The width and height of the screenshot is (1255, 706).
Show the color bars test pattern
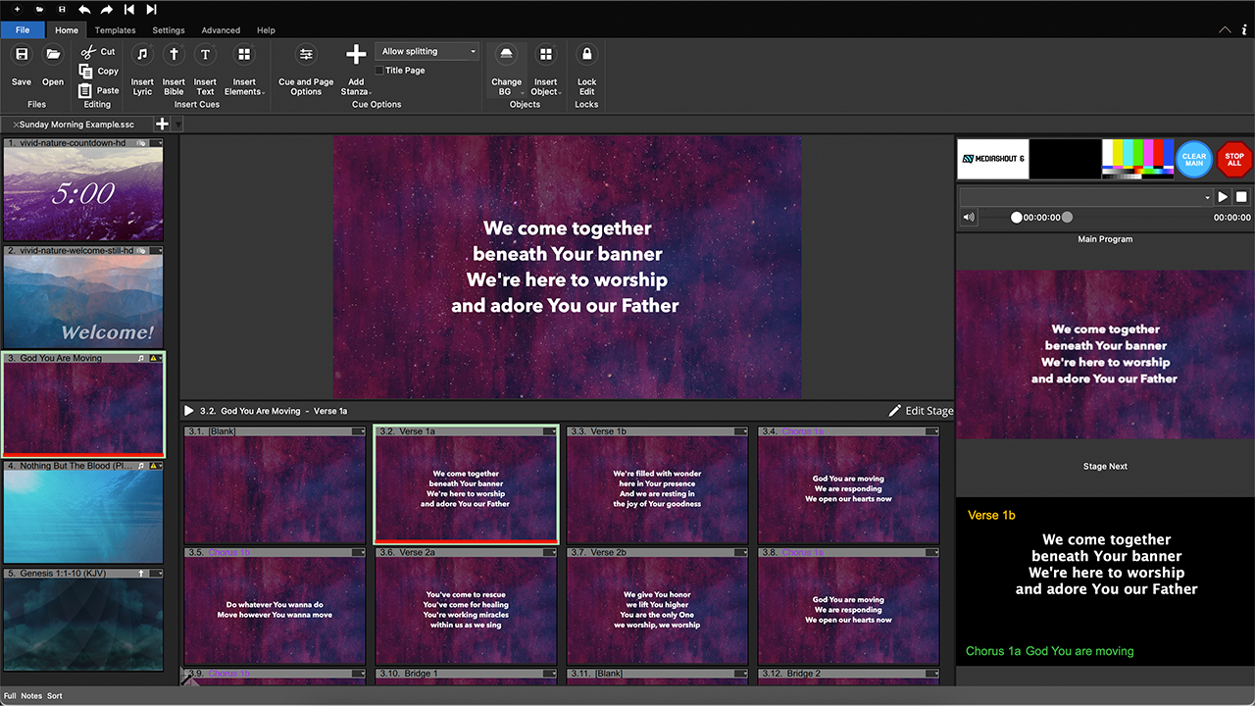[1137, 159]
